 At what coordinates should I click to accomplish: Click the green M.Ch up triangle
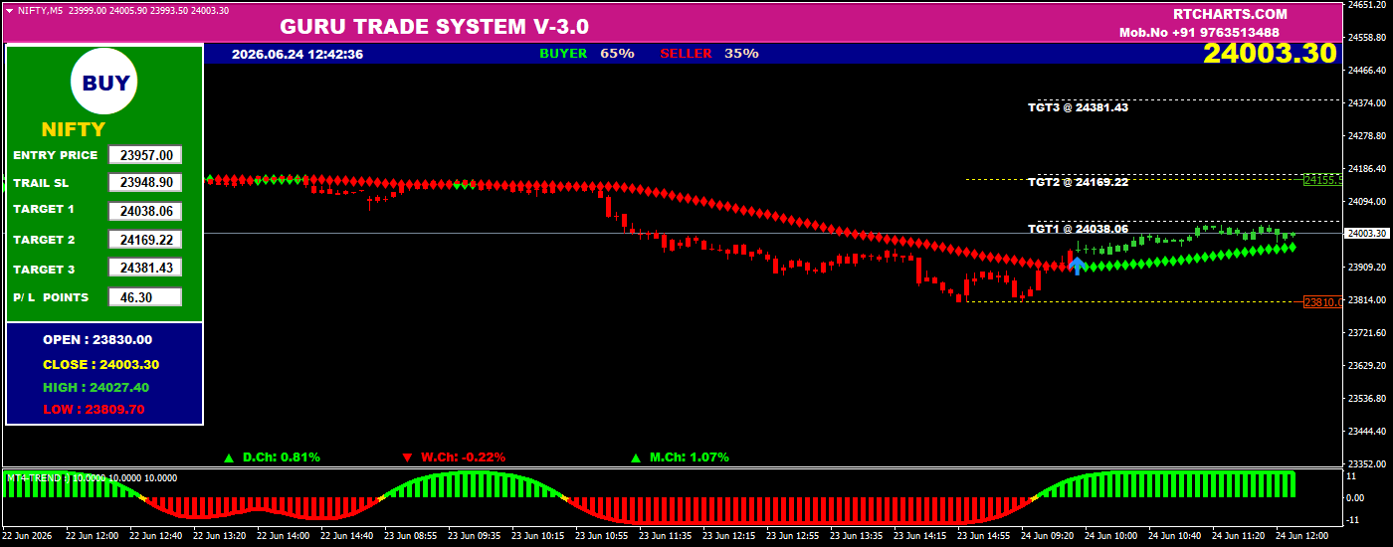tap(636, 458)
